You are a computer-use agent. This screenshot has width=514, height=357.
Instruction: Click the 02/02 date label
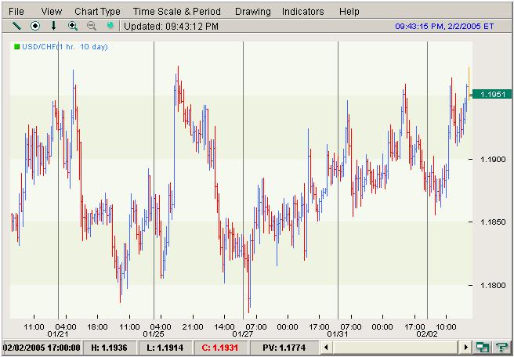tap(427, 334)
